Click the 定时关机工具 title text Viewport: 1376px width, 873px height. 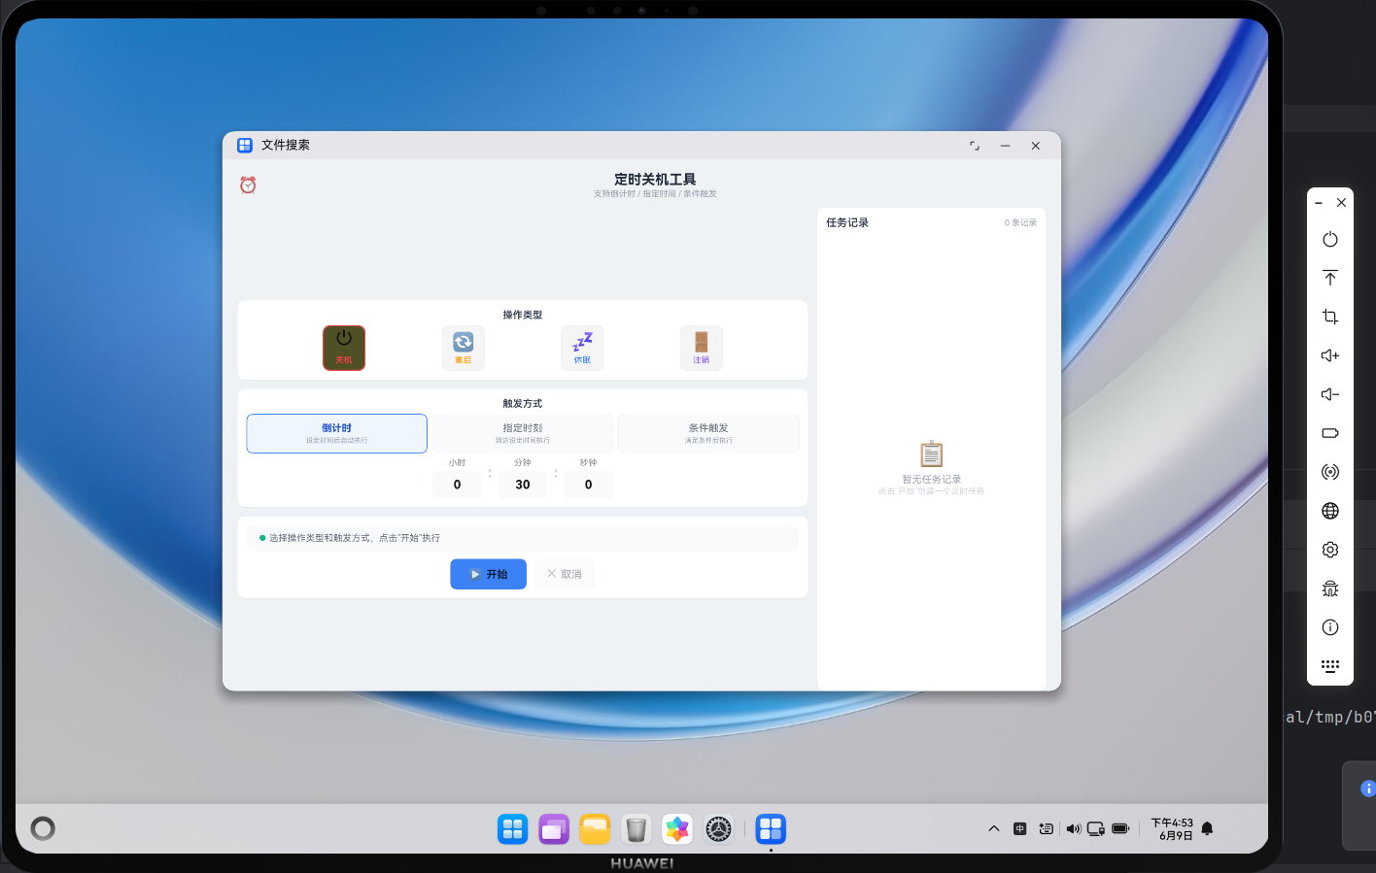(655, 180)
